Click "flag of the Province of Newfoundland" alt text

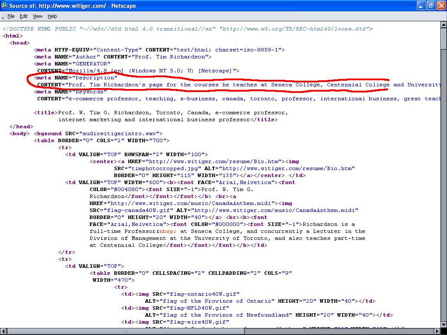pyautogui.click(x=226, y=315)
